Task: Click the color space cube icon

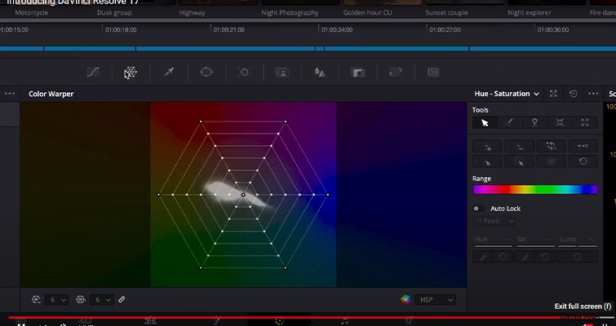Action: pos(405,300)
